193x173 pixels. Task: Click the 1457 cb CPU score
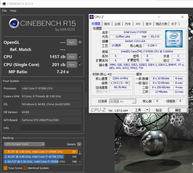pos(57,57)
